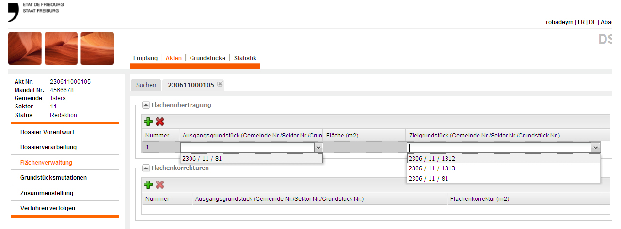Open the Ausgangsgrundstück dropdown arrow
The width and height of the screenshot is (621, 229).
[318, 148]
